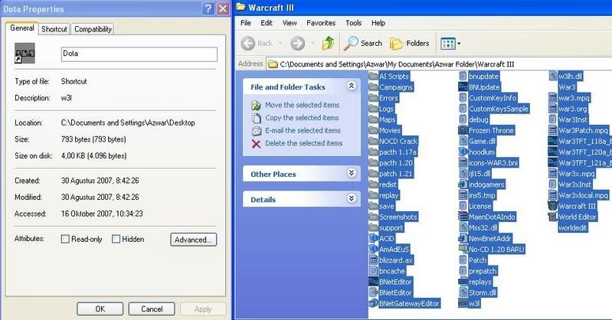Select the BNetGatewayEditor icon
The height and width of the screenshot is (320, 612).
pos(374,303)
